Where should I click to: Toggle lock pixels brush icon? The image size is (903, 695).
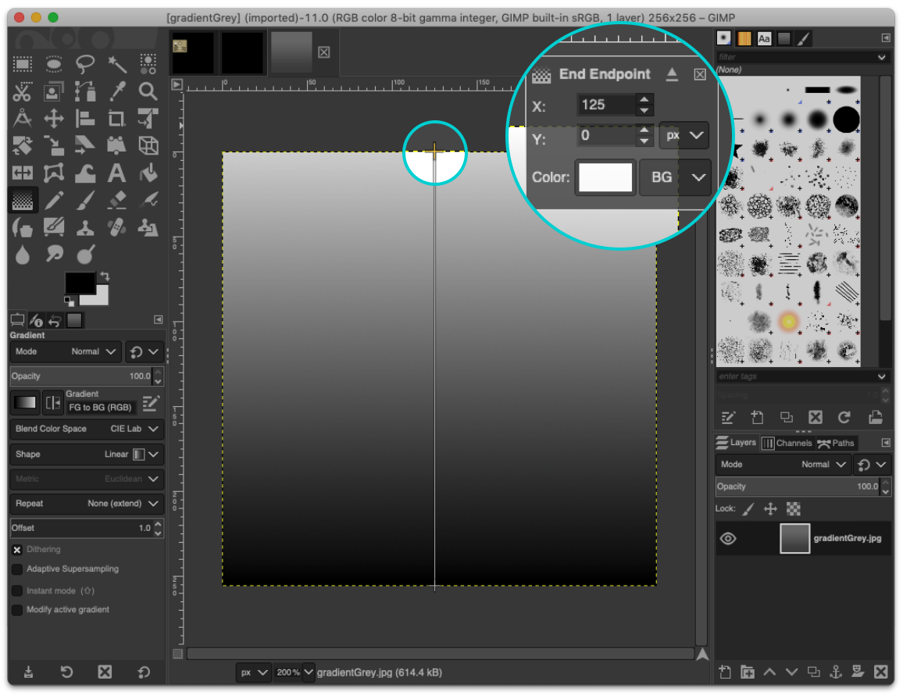coord(748,509)
